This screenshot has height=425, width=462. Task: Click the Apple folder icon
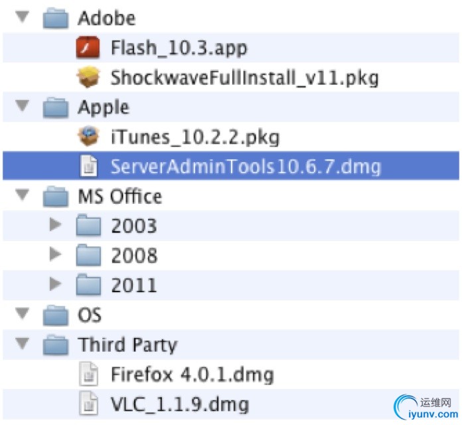pos(56,108)
